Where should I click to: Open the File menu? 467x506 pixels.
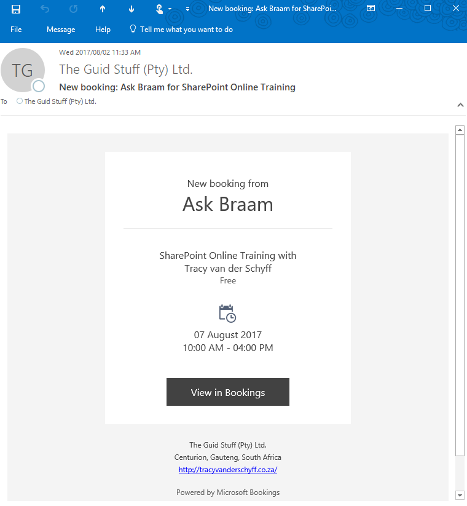(x=16, y=30)
